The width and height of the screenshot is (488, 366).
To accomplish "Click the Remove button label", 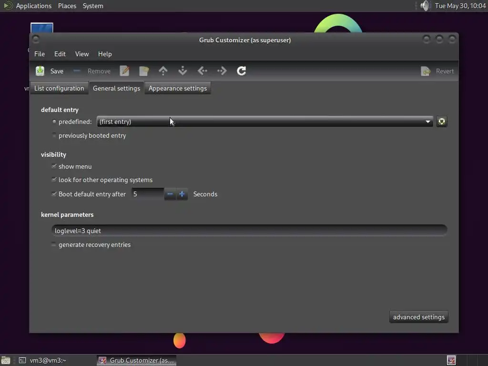I will 99,71.
